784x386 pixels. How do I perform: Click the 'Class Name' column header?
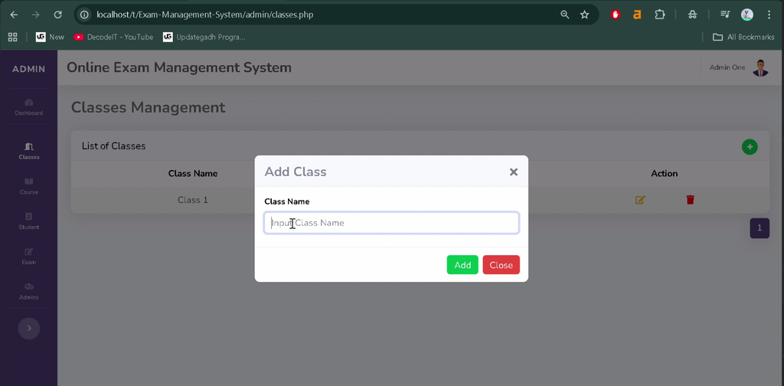[x=192, y=174]
